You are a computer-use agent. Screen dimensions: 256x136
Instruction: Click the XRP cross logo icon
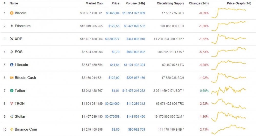(12, 39)
